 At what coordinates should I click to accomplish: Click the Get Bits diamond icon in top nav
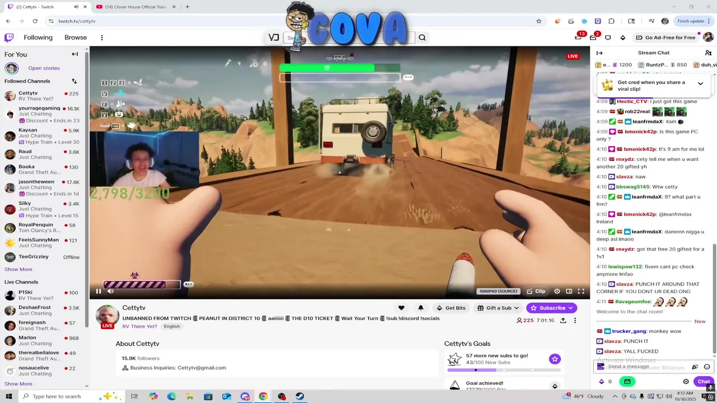point(622,38)
